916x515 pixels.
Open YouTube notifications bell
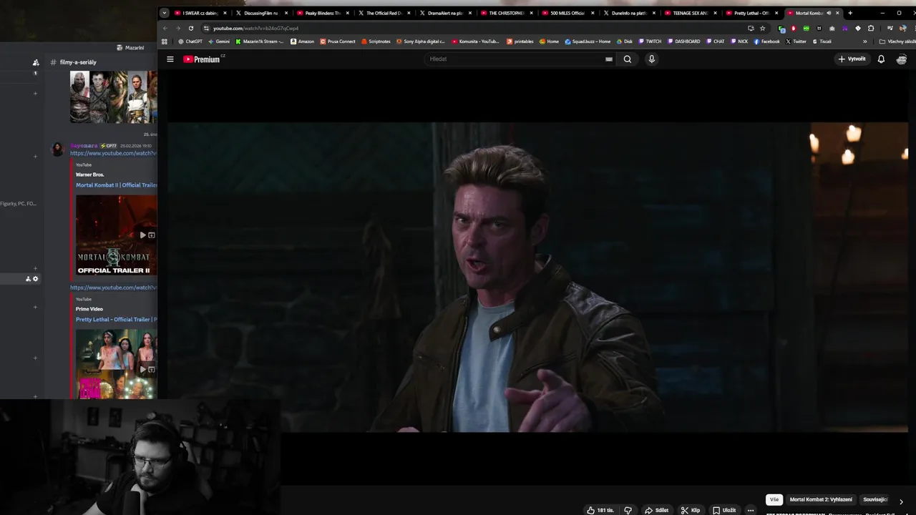click(881, 59)
